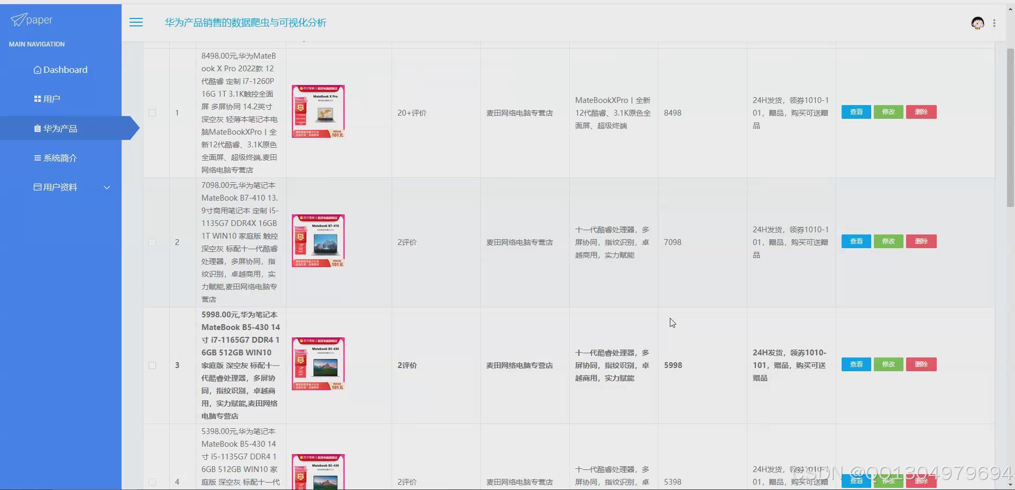Check the checkbox for row 3
The height and width of the screenshot is (490, 1015).
coord(152,365)
